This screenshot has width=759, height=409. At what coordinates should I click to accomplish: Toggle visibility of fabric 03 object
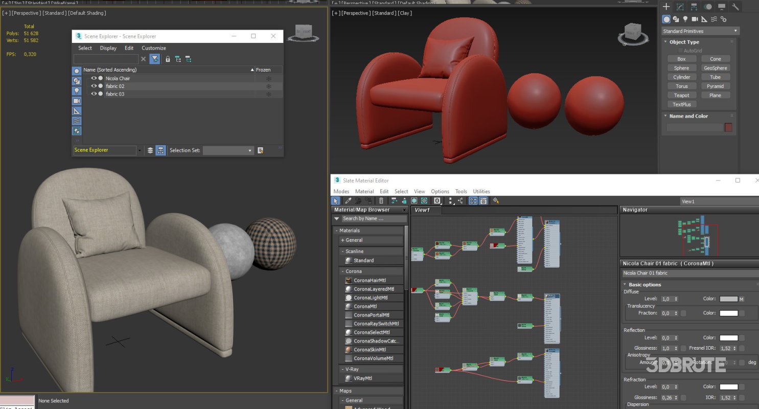(x=94, y=94)
